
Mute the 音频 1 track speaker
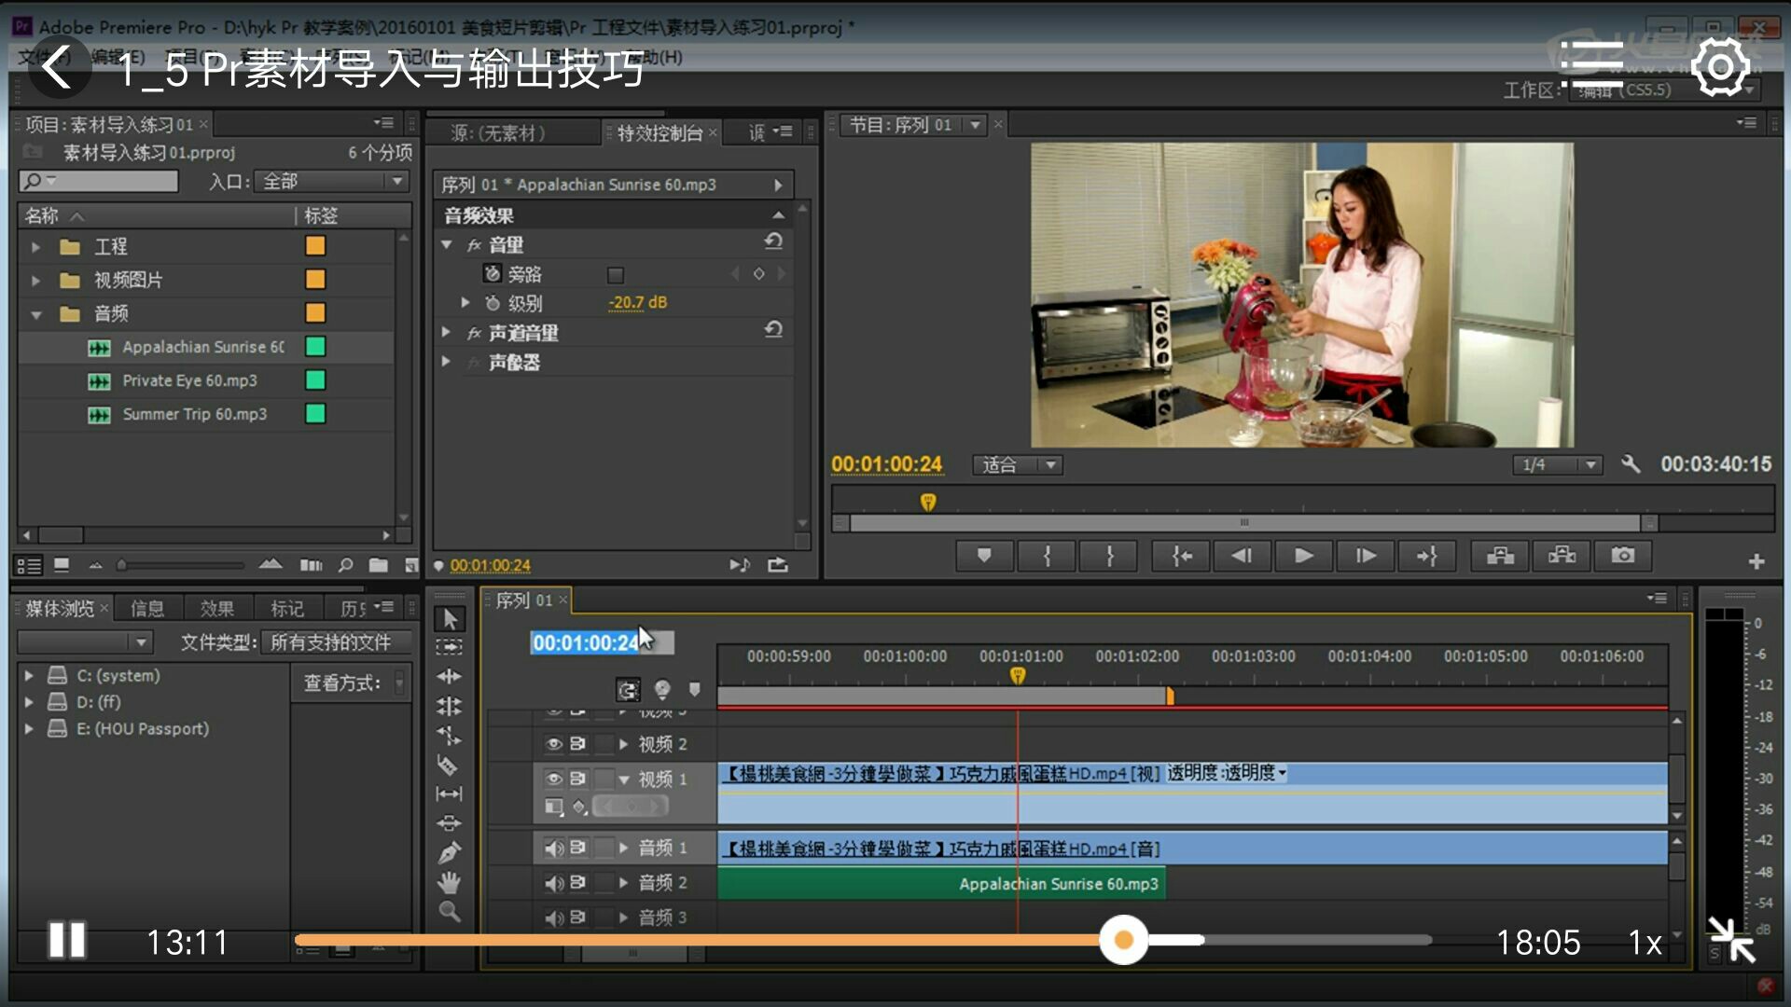pyautogui.click(x=553, y=848)
